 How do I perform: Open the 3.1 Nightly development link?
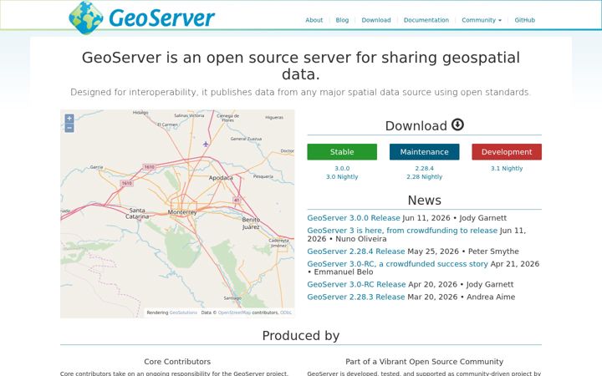[507, 168]
